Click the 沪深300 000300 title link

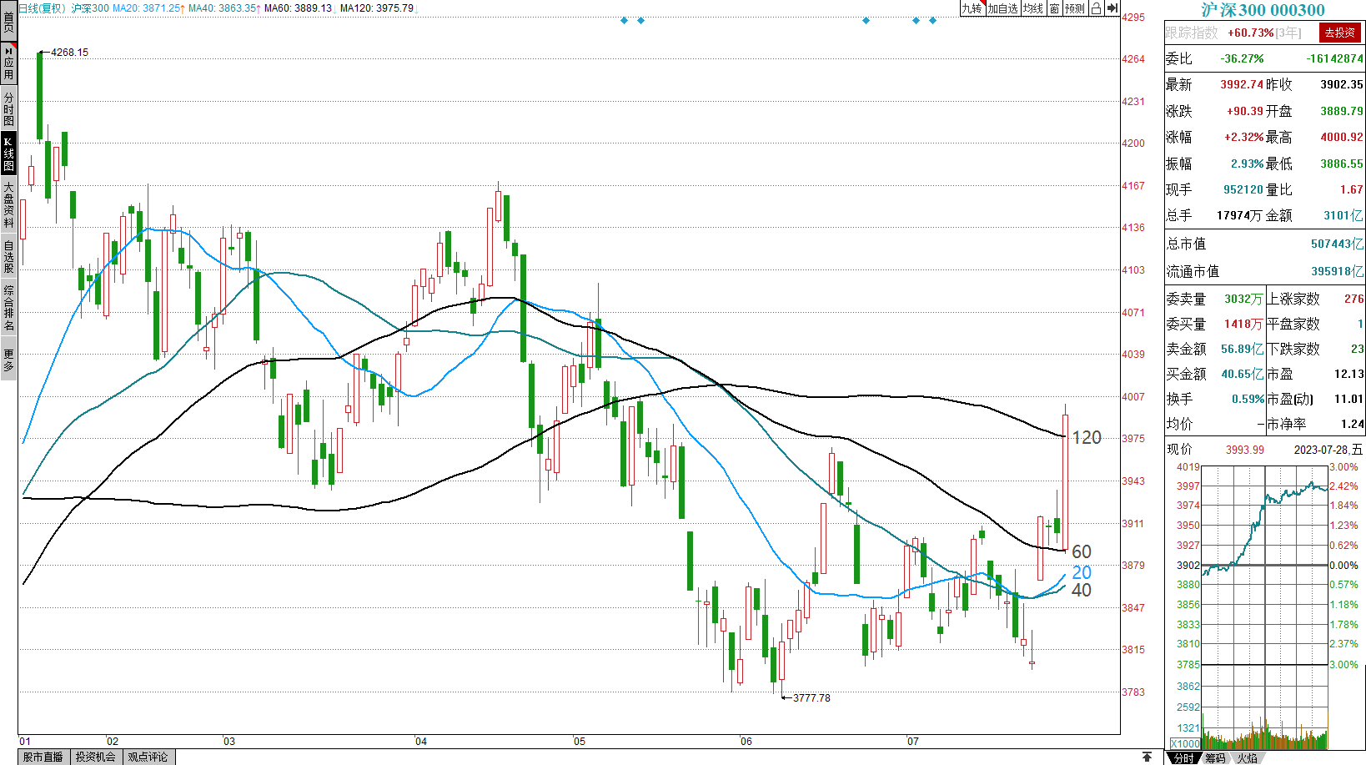pyautogui.click(x=1263, y=10)
